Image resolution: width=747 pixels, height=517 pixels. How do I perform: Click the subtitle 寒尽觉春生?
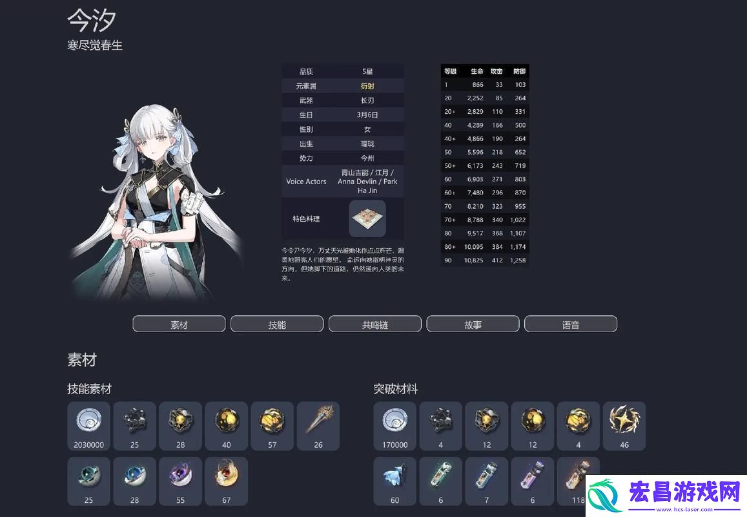95,45
